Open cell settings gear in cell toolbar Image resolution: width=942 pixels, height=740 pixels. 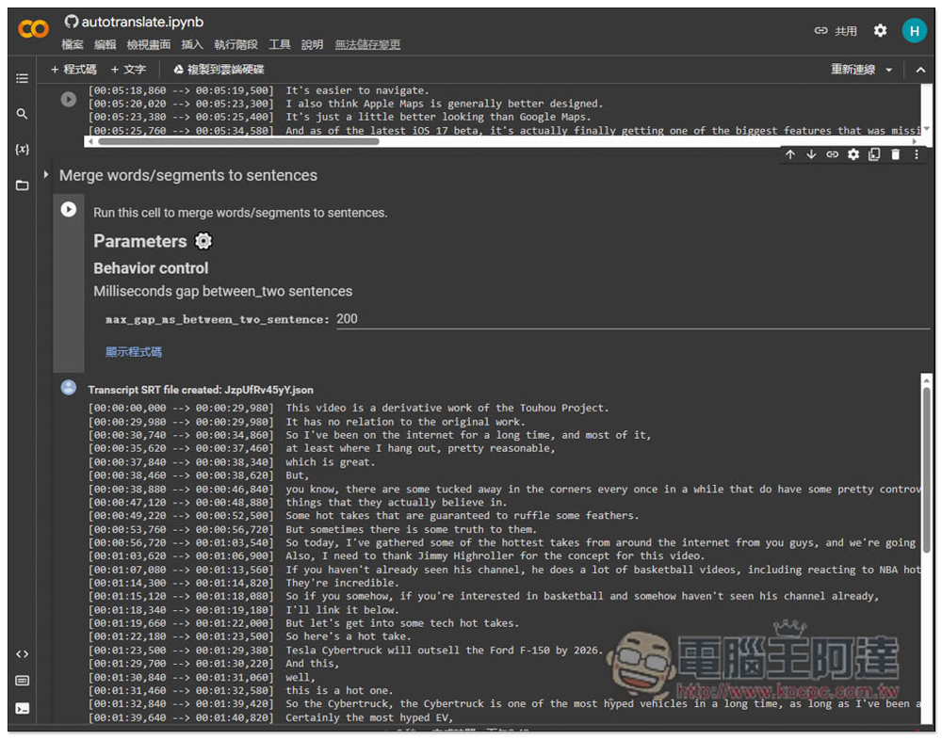[x=853, y=154]
